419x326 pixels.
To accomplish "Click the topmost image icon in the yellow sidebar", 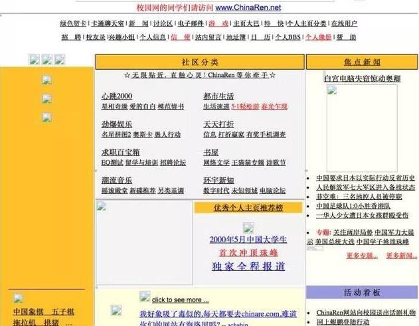I will [x=46, y=80].
